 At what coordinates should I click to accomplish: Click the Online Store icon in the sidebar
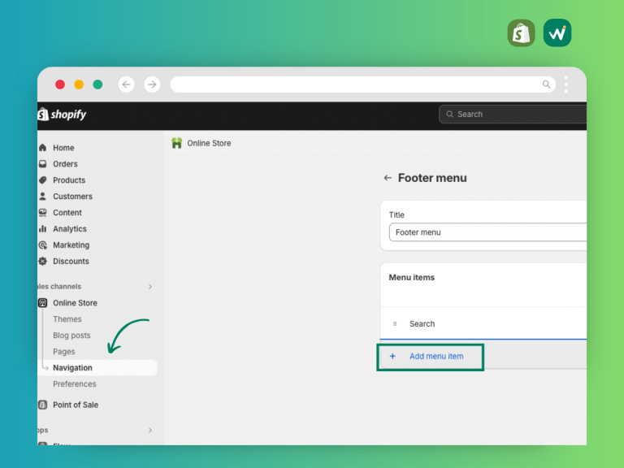click(x=42, y=303)
